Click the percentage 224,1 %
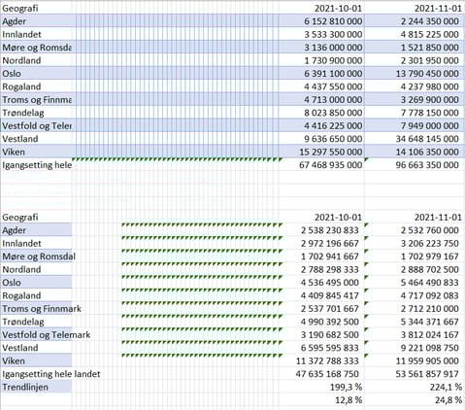The height and width of the screenshot is (410, 465). (446, 388)
